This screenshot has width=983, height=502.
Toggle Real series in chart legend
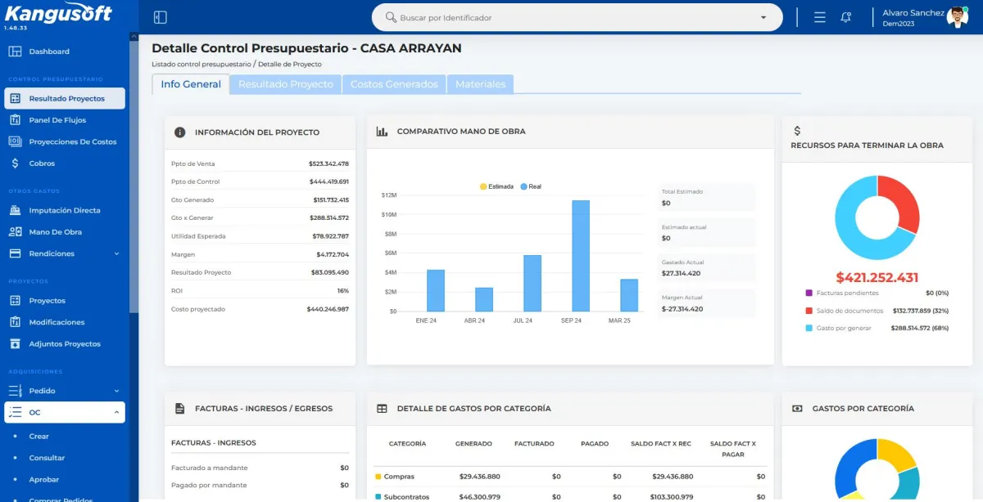[x=530, y=186]
